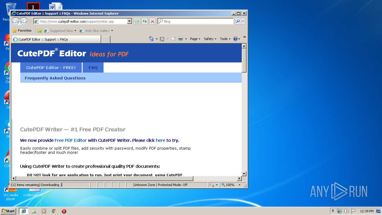The image size is (382, 215).
Task: Follow the Free PDF Editor link
Action: point(70,140)
